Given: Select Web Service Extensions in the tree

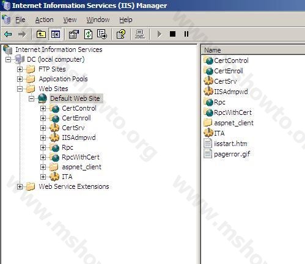Looking at the screenshot, I should point(74,186).
